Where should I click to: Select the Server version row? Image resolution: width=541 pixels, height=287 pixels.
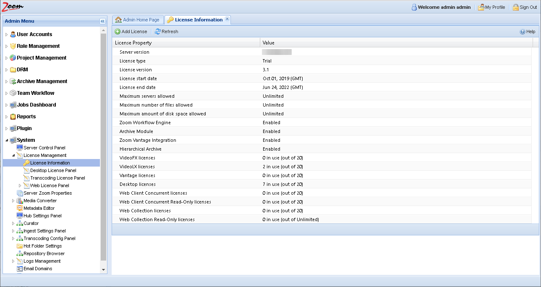[x=321, y=52]
